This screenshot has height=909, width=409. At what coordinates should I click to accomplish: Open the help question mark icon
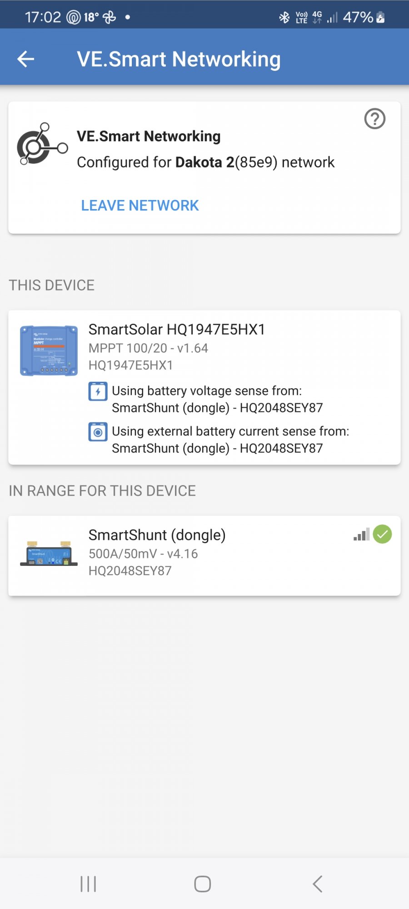pyautogui.click(x=375, y=119)
